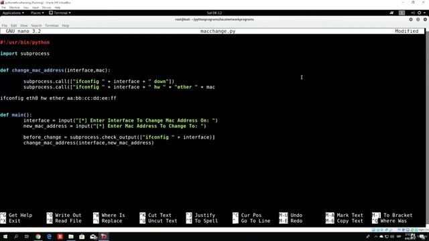
Task: Click the new_mac_address input line
Action: point(115,126)
